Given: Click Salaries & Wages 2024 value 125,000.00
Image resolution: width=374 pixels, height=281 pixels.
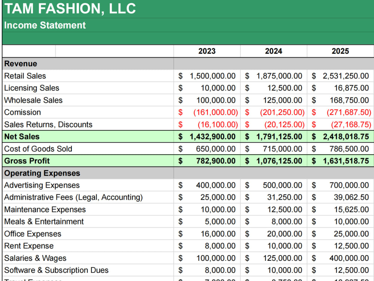Looking at the screenshot, I should [283, 258].
